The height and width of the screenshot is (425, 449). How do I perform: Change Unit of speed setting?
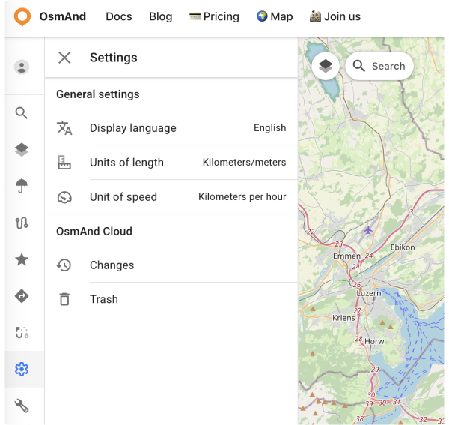(171, 197)
